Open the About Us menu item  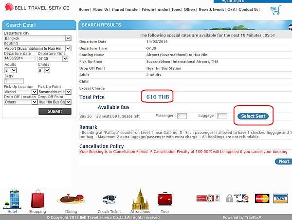(x=101, y=10)
